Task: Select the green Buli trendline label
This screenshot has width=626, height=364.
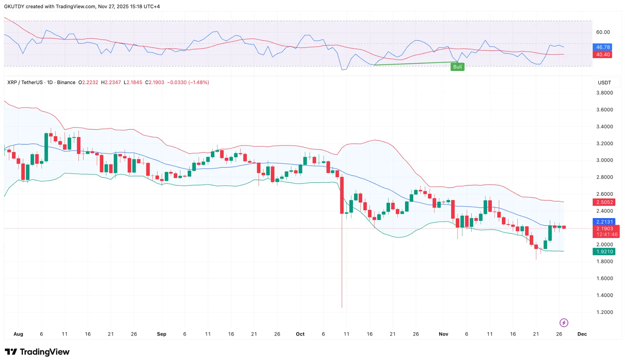Action: click(457, 67)
